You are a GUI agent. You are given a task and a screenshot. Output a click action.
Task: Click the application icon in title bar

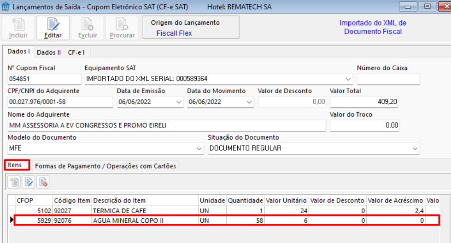pyautogui.click(x=6, y=6)
